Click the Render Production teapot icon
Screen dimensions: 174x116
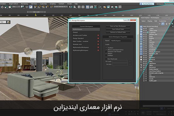pos(112,7)
